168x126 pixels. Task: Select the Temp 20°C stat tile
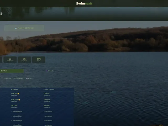[39, 60]
